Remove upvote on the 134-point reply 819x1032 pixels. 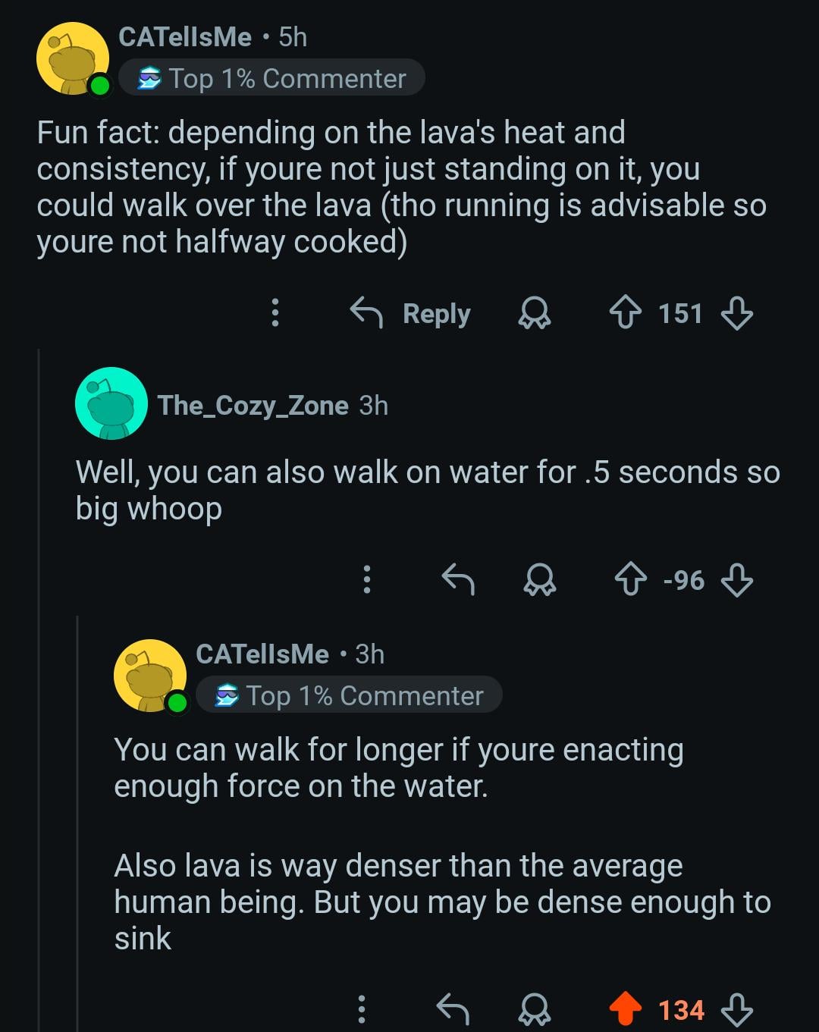(626, 1009)
